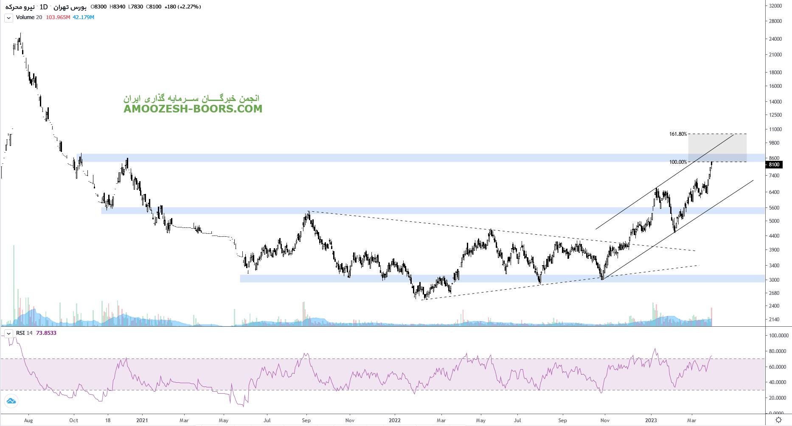
Task: Click the 32000 price scale label
Action: click(x=775, y=6)
